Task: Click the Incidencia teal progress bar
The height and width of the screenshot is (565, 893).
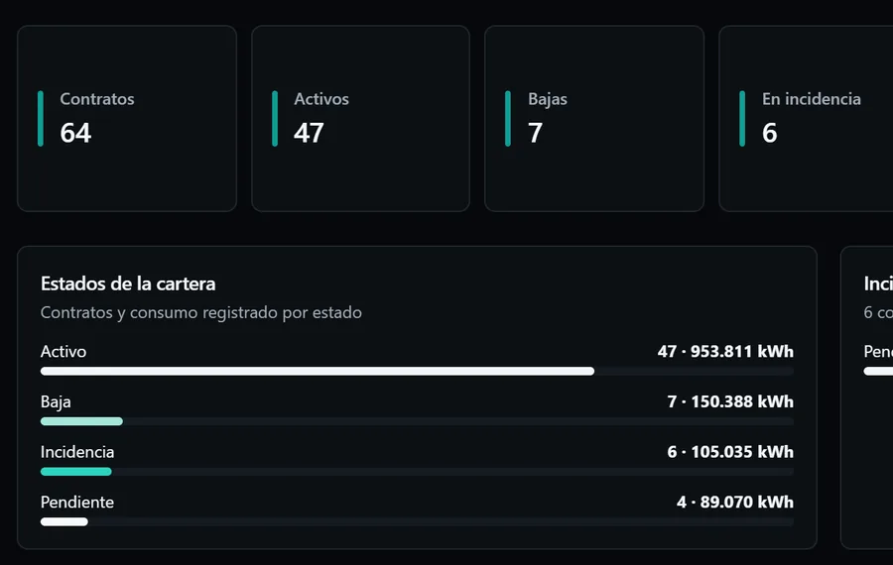Action: pyautogui.click(x=75, y=471)
